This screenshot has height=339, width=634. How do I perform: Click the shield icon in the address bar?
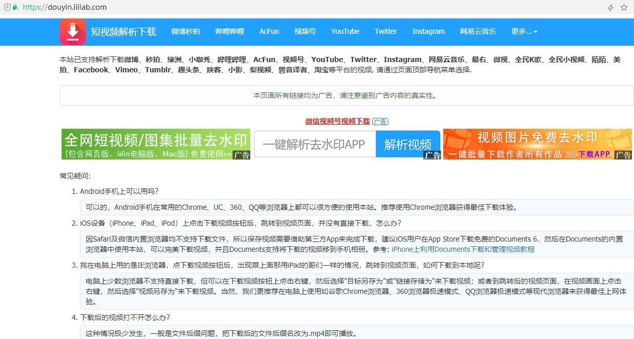click(x=6, y=8)
